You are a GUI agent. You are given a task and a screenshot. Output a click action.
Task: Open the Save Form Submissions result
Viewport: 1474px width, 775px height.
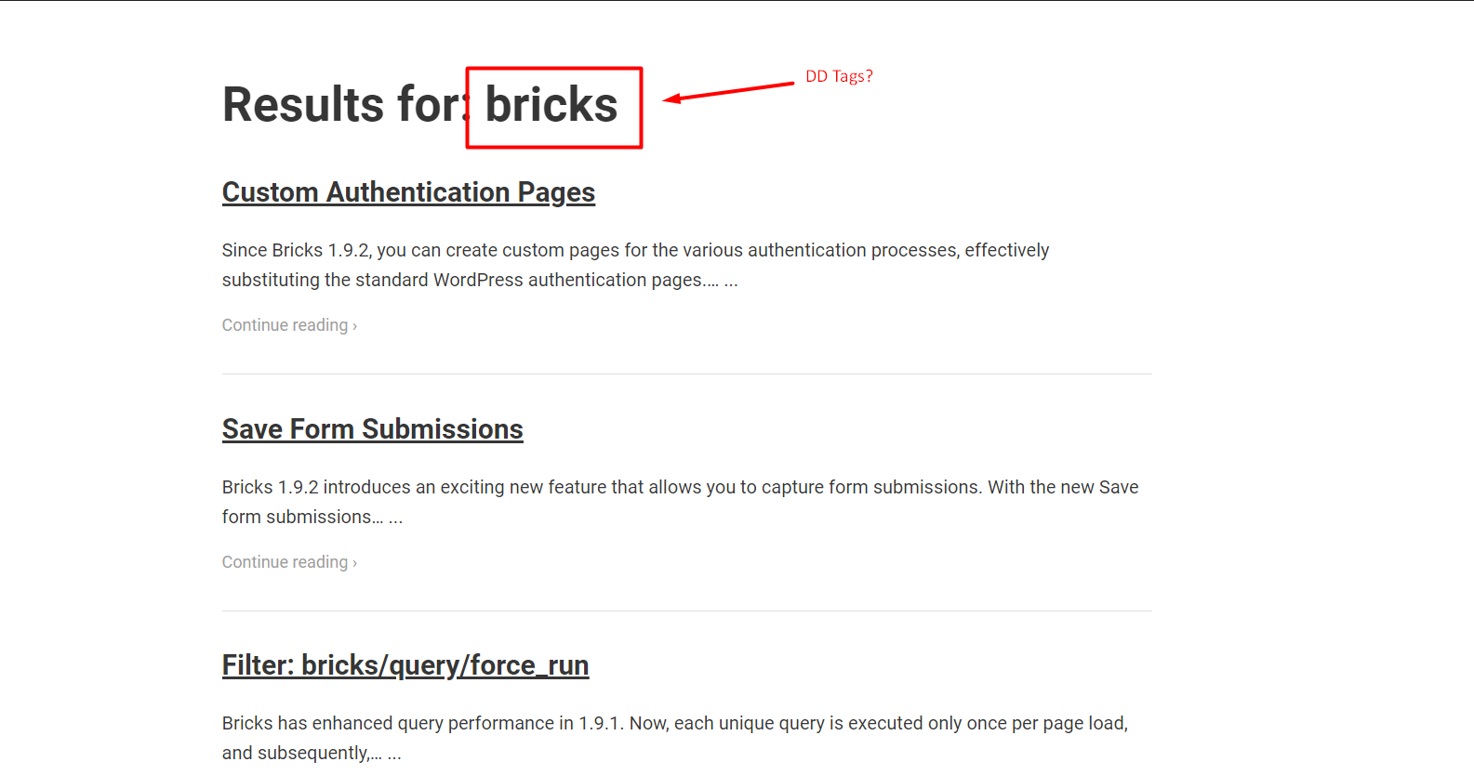click(x=373, y=429)
